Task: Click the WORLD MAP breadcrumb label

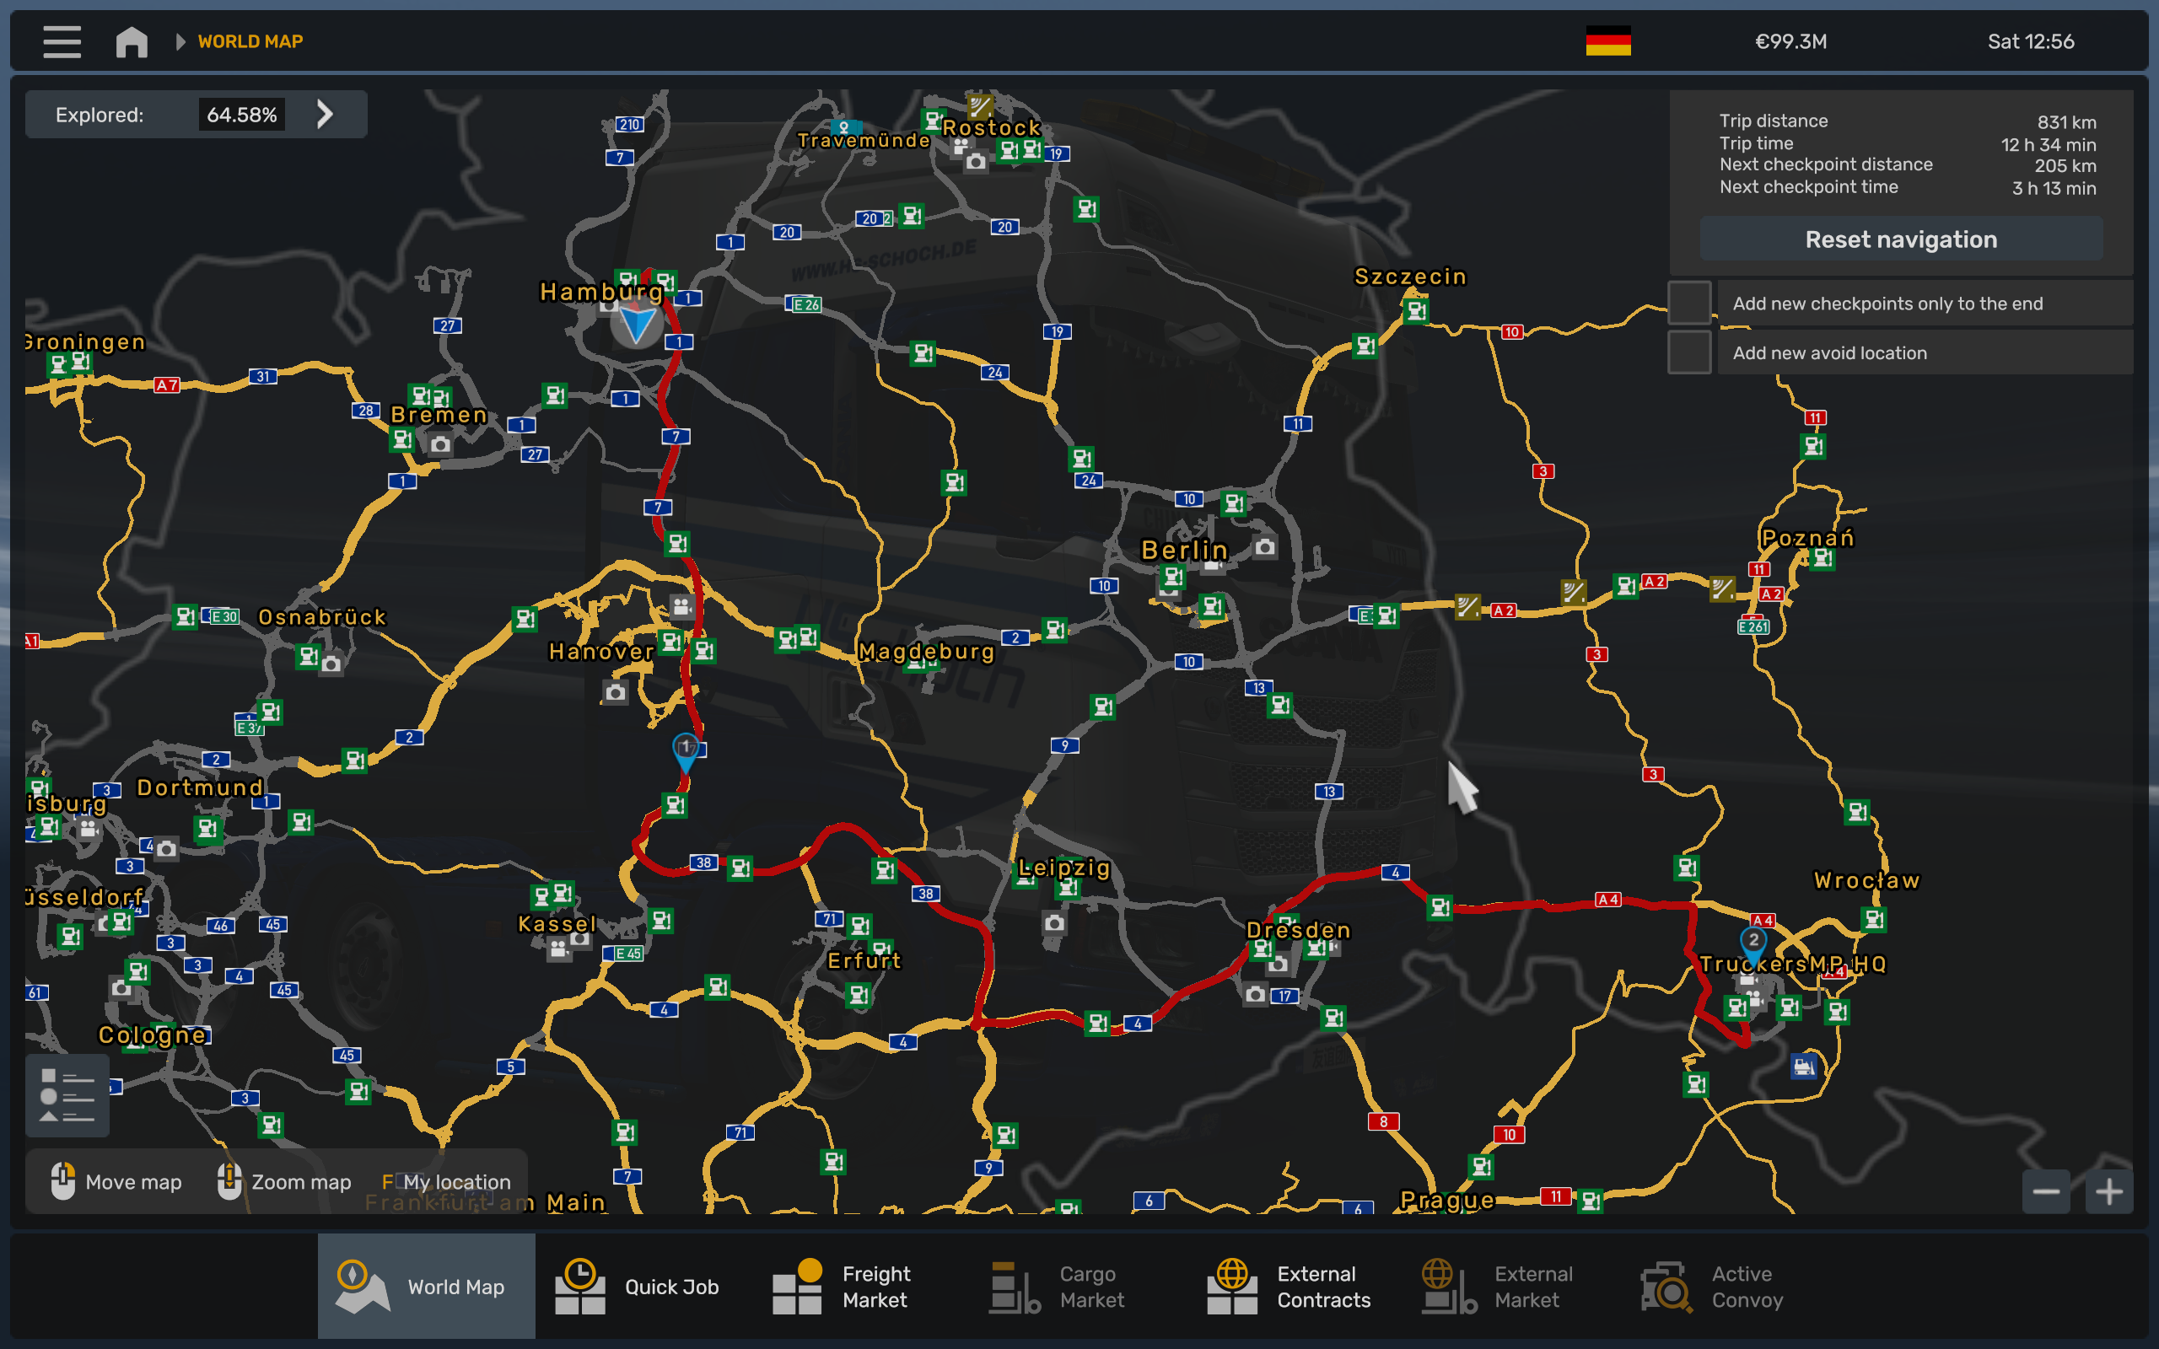Action: [250, 41]
